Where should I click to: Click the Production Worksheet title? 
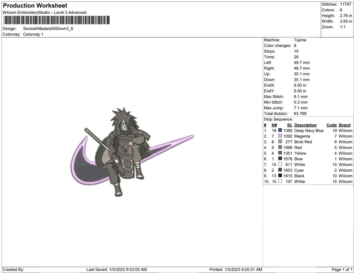35,6
